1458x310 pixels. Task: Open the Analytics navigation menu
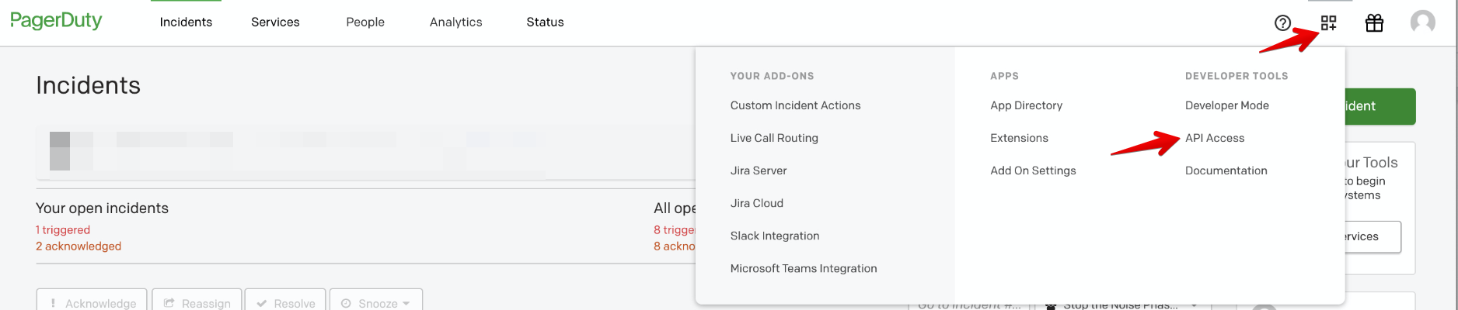(x=455, y=22)
